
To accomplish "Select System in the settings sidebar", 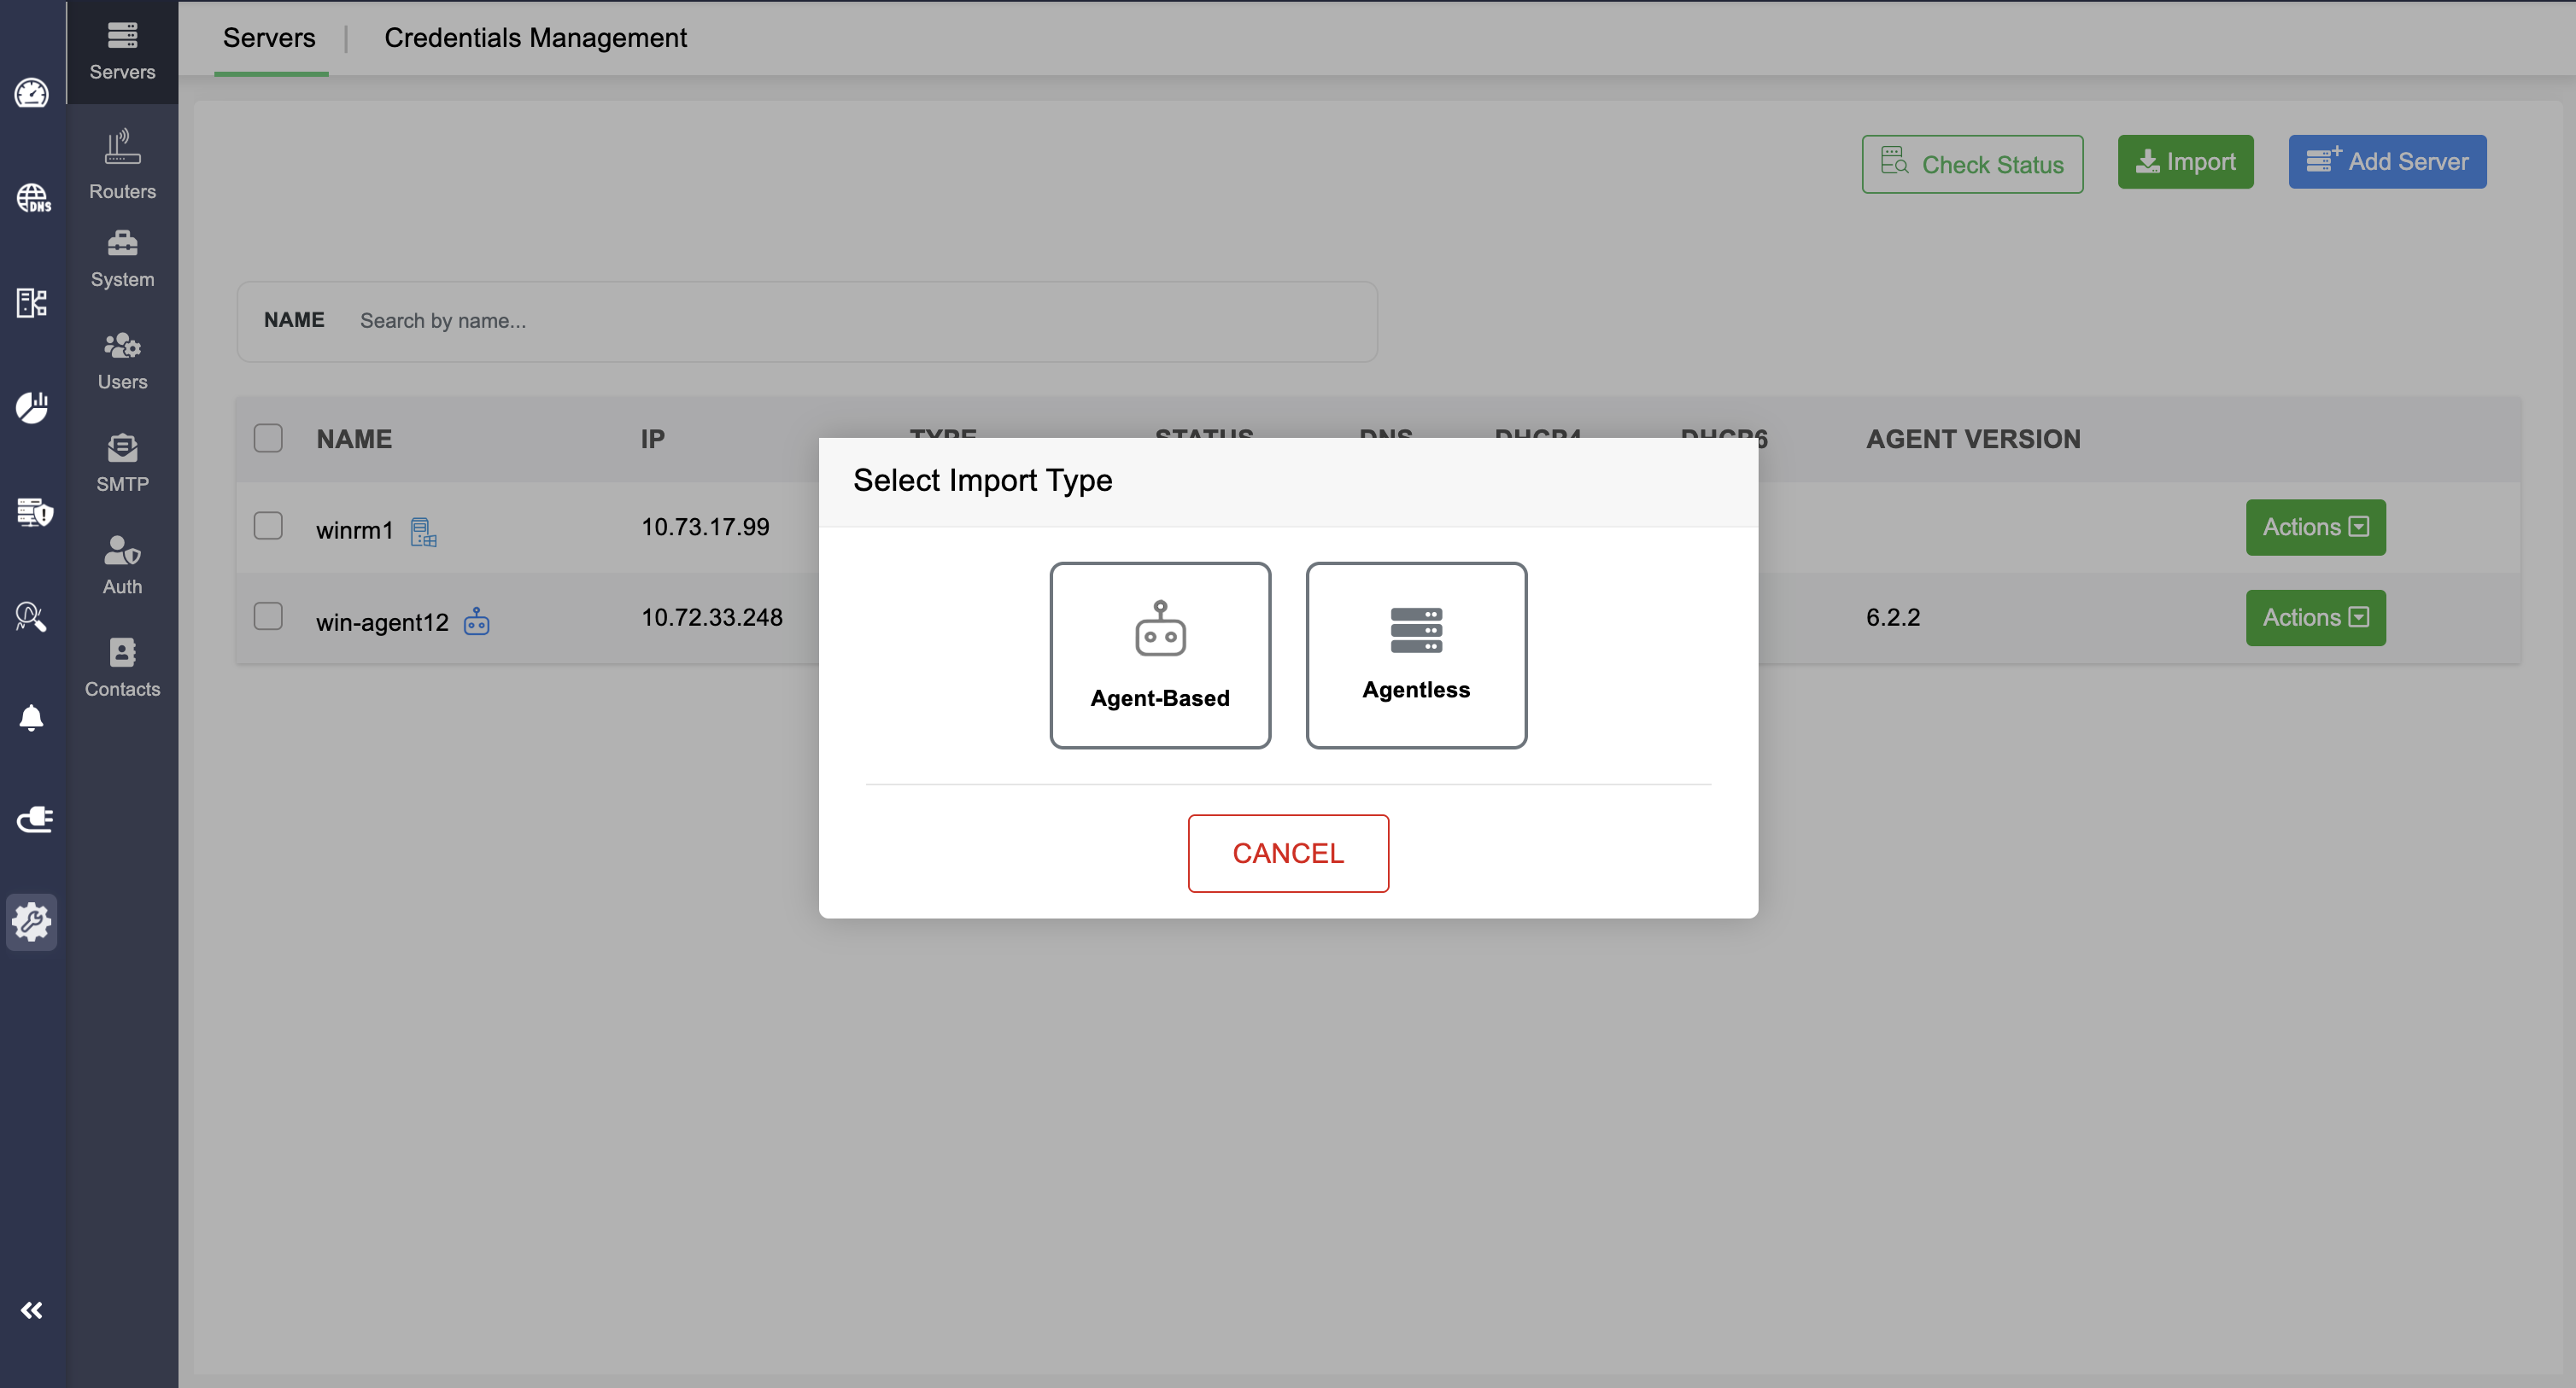I will pyautogui.click(x=122, y=260).
